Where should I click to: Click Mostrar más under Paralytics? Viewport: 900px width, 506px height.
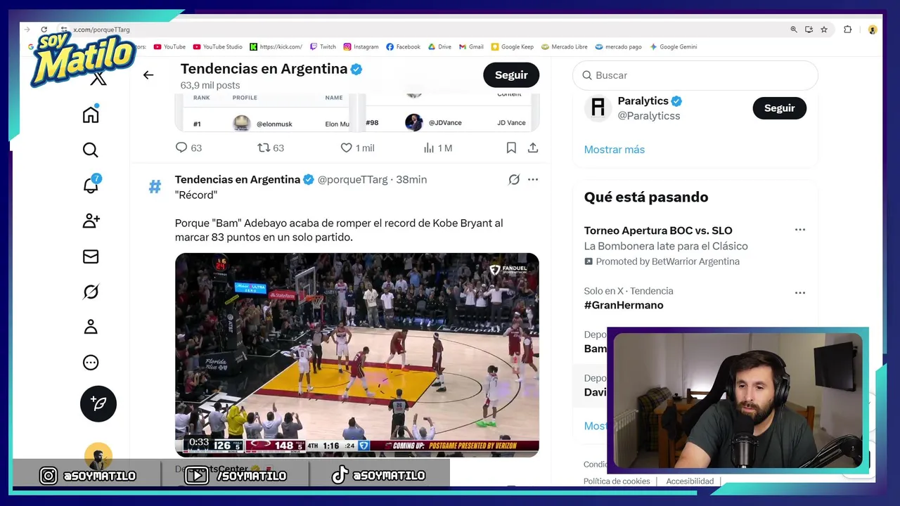[x=615, y=149]
